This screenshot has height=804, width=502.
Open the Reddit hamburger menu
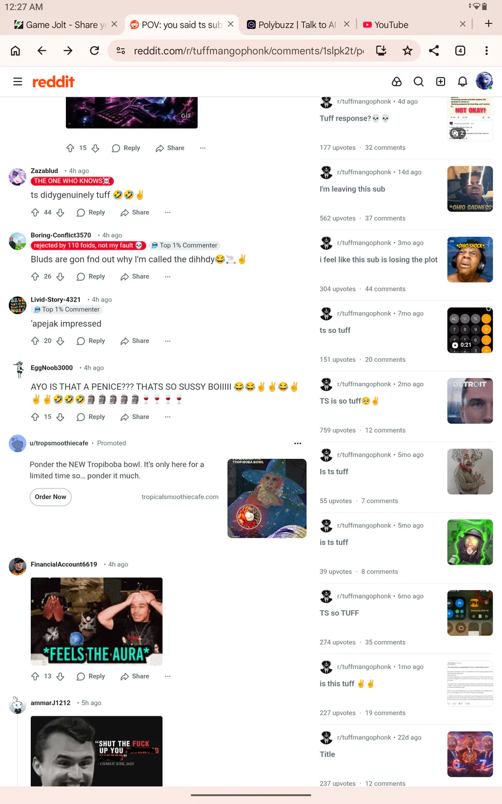pos(18,82)
